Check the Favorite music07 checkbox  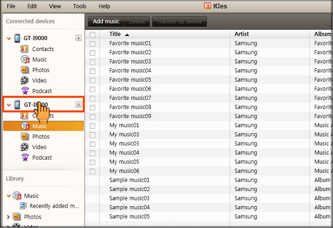click(x=93, y=98)
